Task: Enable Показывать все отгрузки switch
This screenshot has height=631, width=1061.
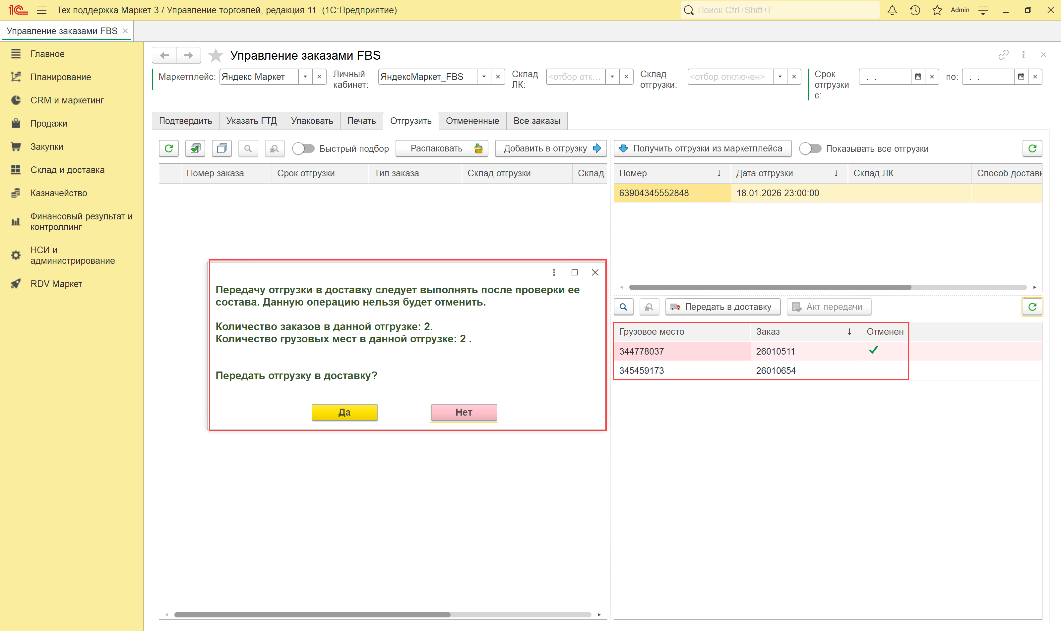Action: [x=810, y=148]
